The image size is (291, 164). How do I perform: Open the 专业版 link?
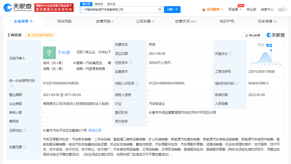[x=251, y=9]
